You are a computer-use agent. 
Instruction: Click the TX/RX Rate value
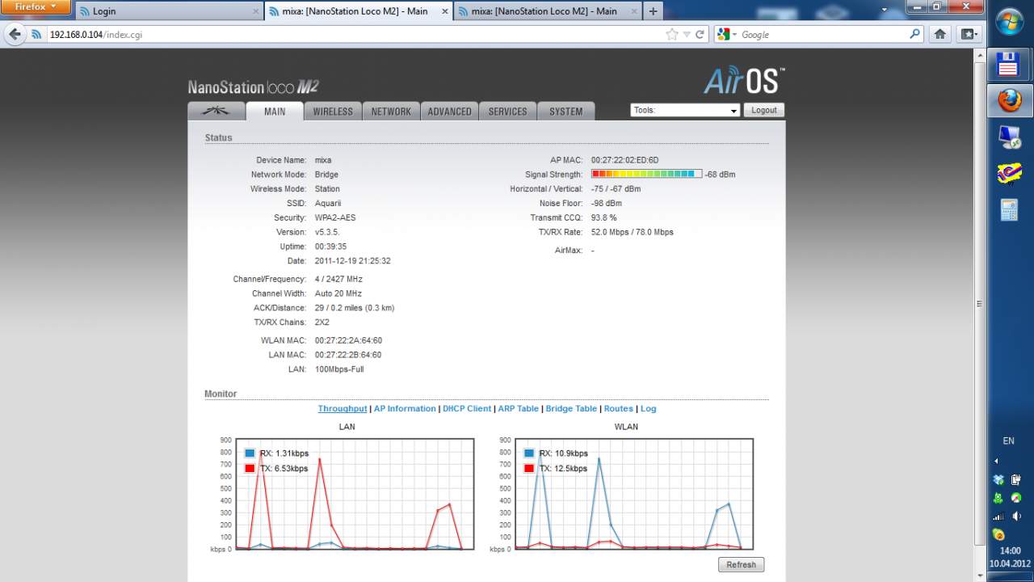click(633, 233)
